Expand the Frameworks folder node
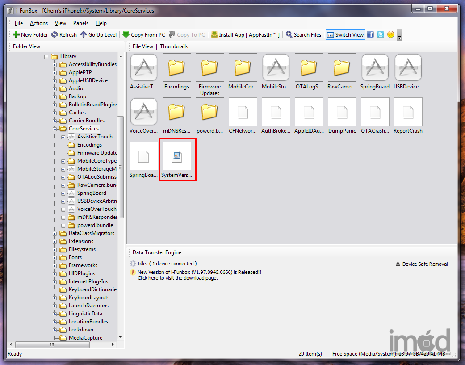 55,265
